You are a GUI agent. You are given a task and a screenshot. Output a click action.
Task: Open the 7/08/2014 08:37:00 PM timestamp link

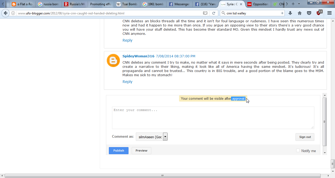click(176, 56)
